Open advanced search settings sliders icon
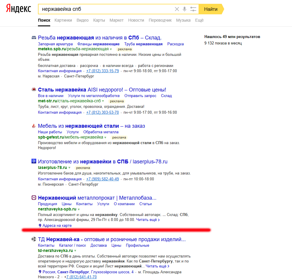The height and width of the screenshot is (280, 292). click(x=193, y=9)
